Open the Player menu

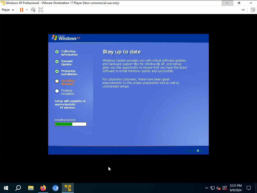(x=8, y=10)
